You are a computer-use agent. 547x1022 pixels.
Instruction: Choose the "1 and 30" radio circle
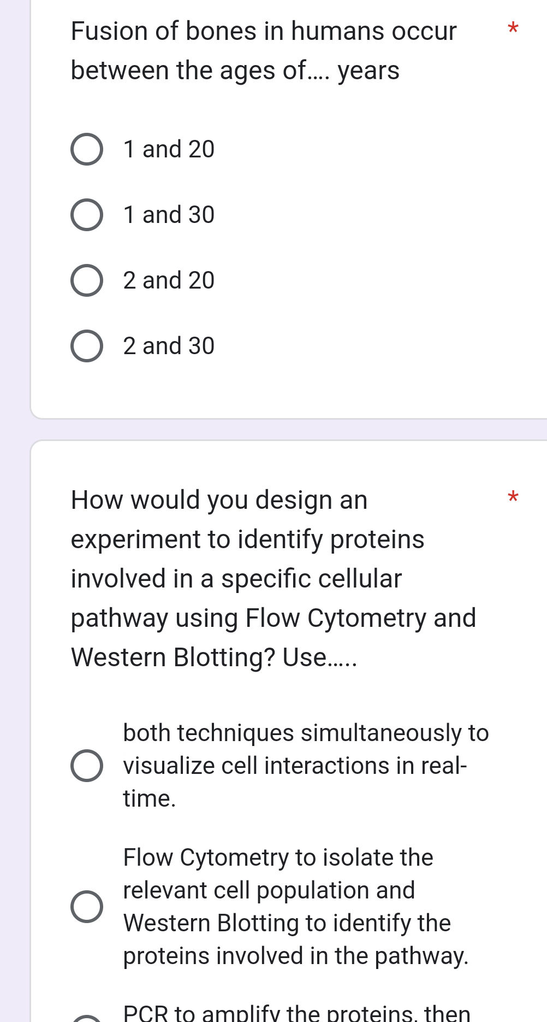coord(87,215)
